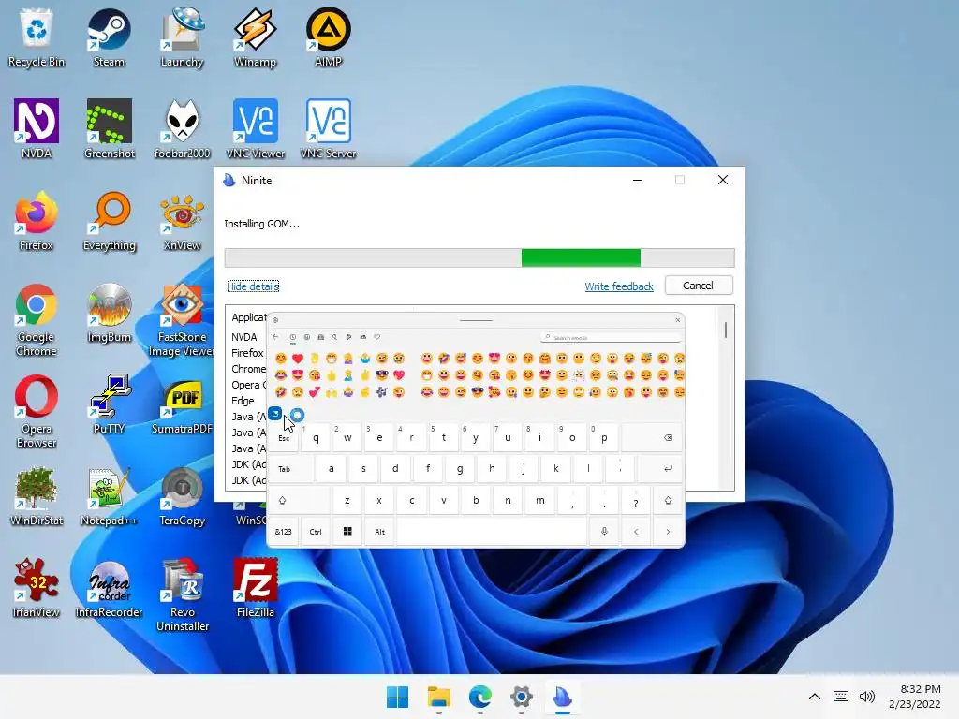Viewport: 959px width, 719px height.
Task: Tap the Shift key beside question mark
Action: (x=668, y=500)
